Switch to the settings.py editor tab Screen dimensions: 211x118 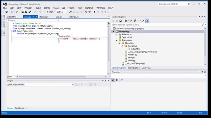pyautogui.click(x=74, y=17)
